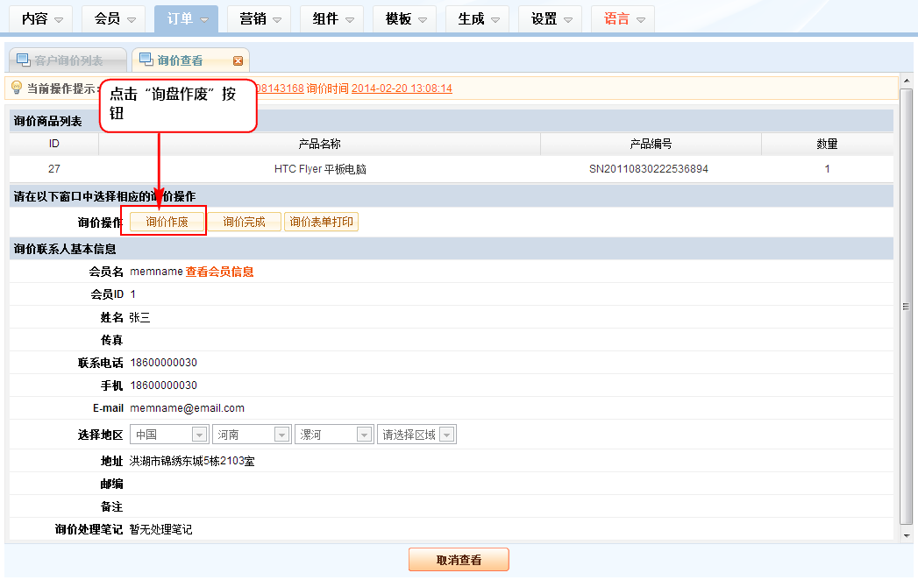Image resolution: width=918 pixels, height=580 pixels.
Task: Click the lightbulb icon beside 当前操作提示
Action: pyautogui.click(x=16, y=88)
